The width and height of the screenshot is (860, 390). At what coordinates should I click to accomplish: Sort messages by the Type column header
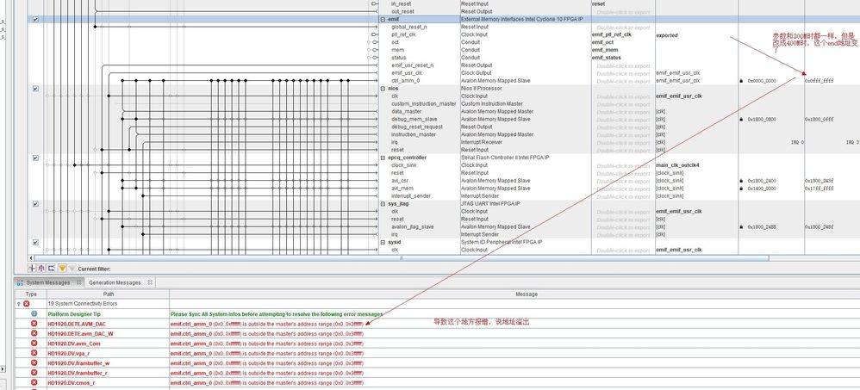(31, 294)
